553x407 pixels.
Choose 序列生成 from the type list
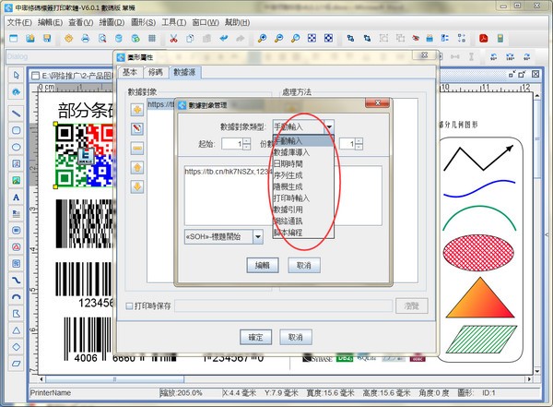click(293, 174)
